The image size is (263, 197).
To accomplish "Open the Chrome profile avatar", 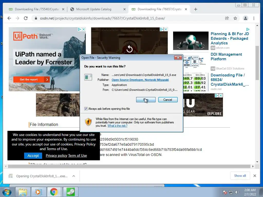I will 245,18.
